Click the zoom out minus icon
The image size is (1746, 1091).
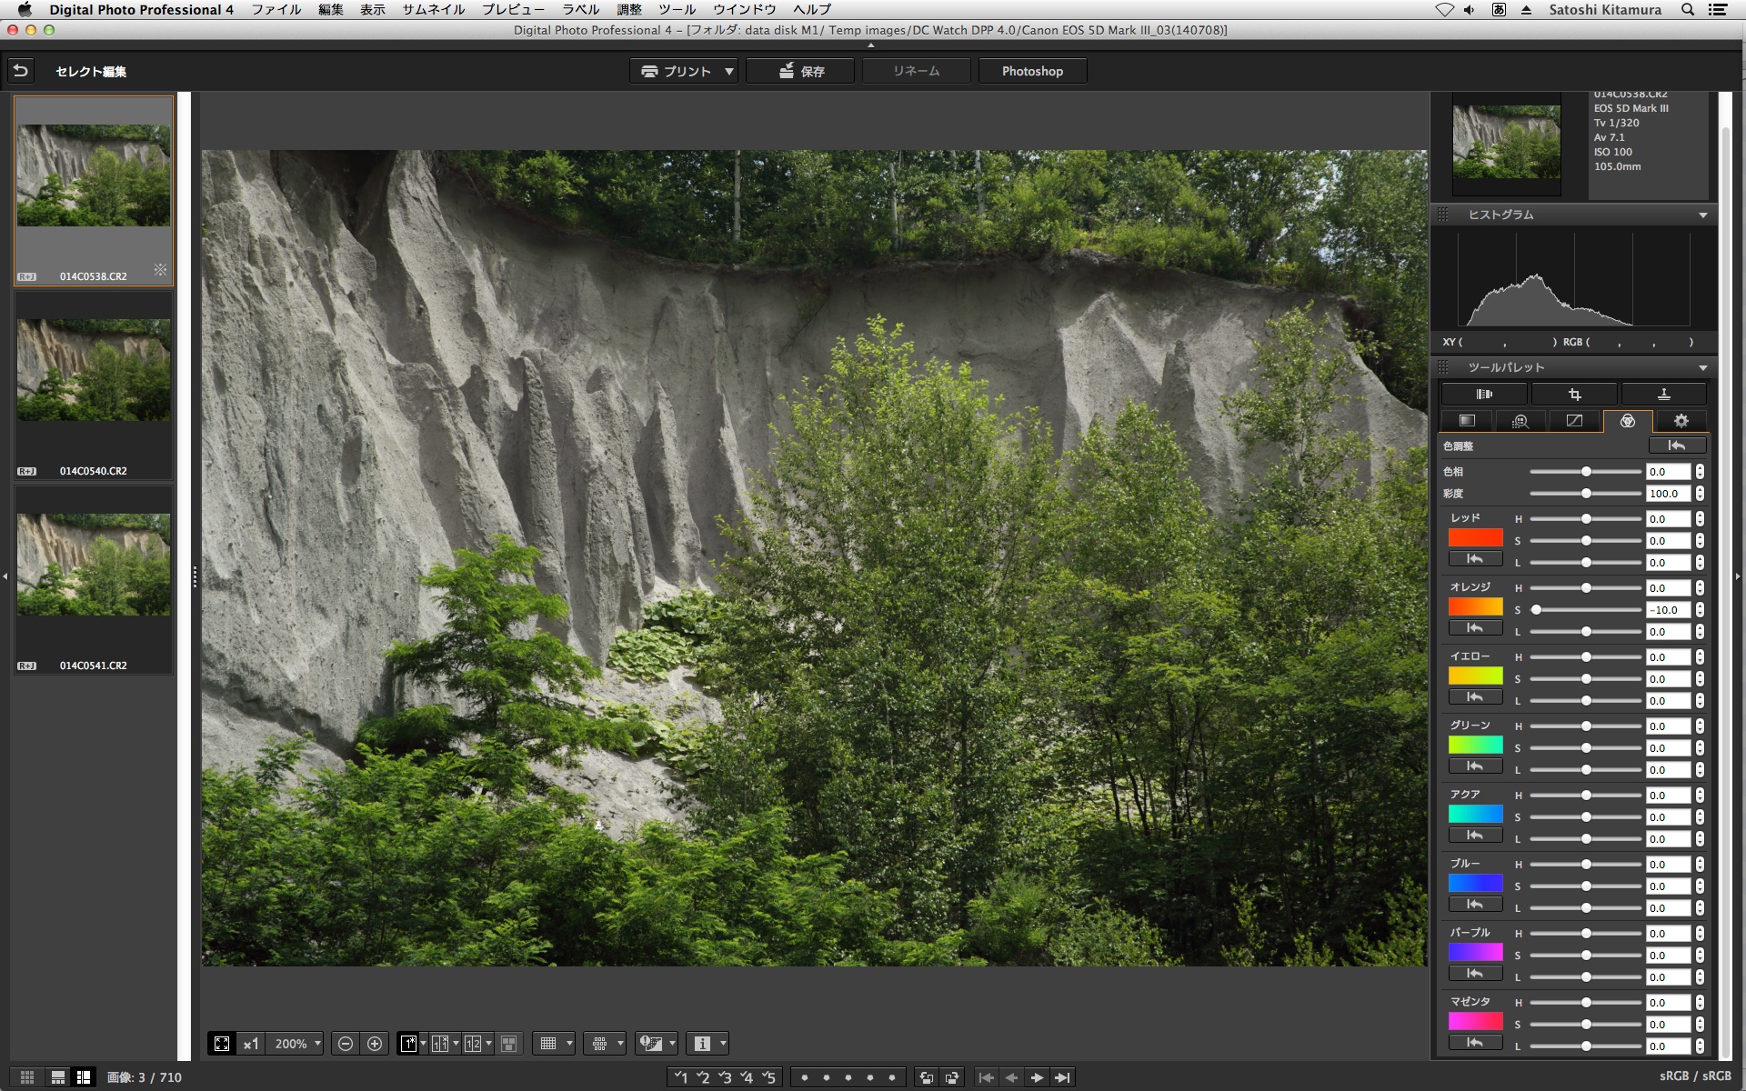point(346,1044)
